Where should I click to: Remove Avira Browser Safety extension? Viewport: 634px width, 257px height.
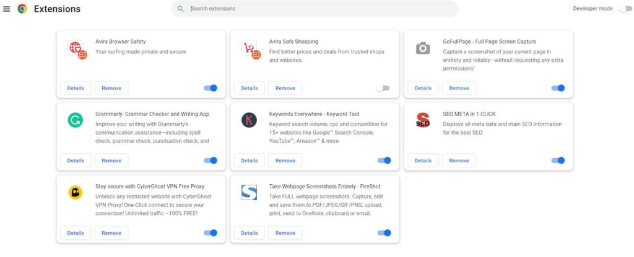111,88
